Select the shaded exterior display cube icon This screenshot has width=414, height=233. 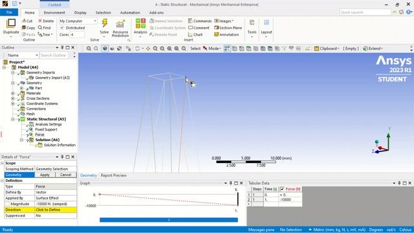tap(105, 49)
